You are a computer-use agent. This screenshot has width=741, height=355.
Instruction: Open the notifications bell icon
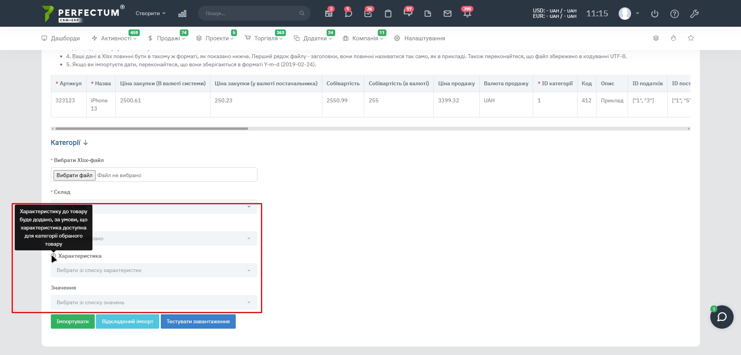click(467, 14)
